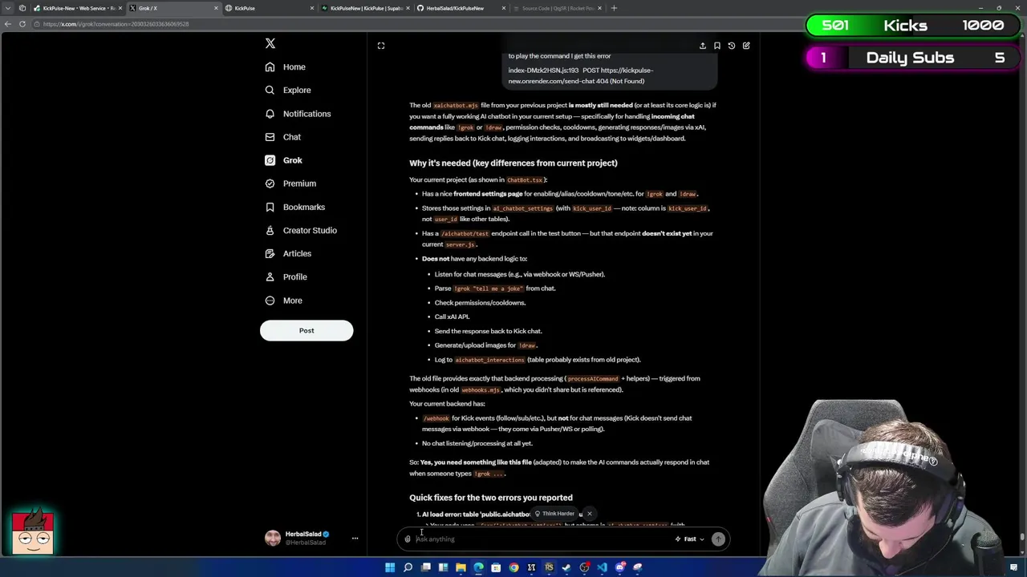Click the ChatBot.tsx code label
This screenshot has width=1027, height=577.
(x=525, y=180)
